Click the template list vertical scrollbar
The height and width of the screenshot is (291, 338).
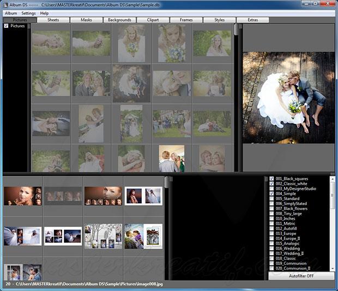pyautogui.click(x=333, y=201)
